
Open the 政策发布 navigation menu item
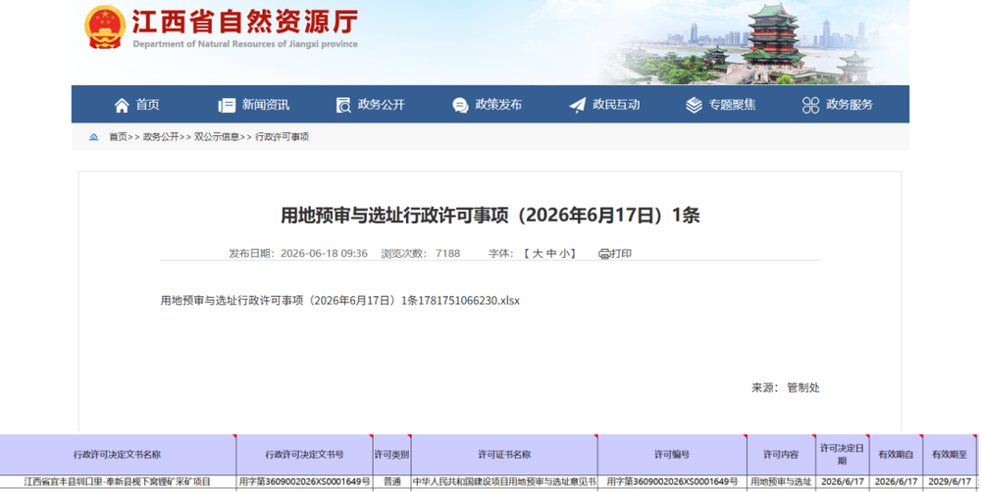pos(498,105)
